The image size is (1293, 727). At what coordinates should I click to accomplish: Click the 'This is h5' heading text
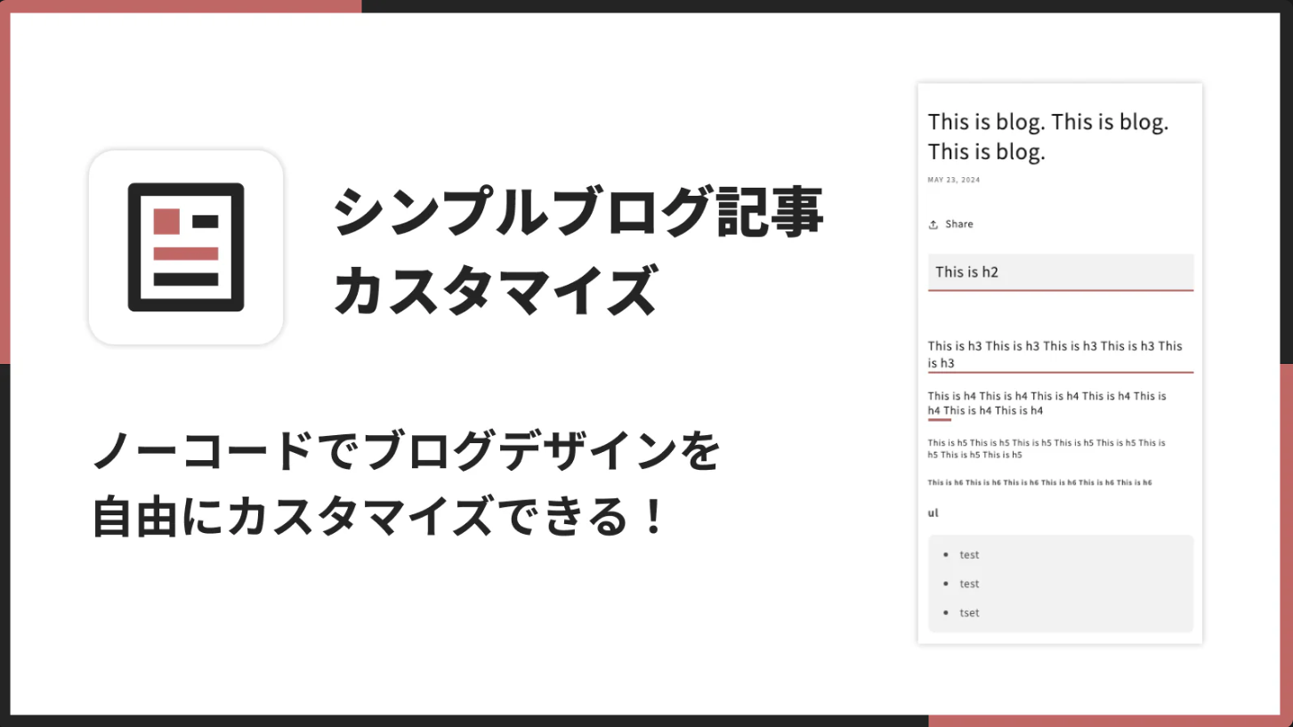(1047, 448)
